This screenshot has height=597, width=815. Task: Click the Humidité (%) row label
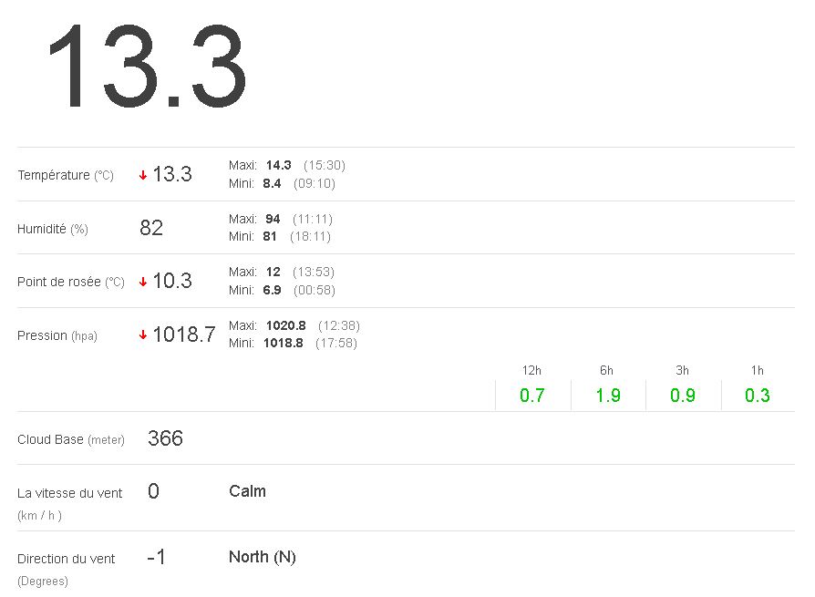53,229
